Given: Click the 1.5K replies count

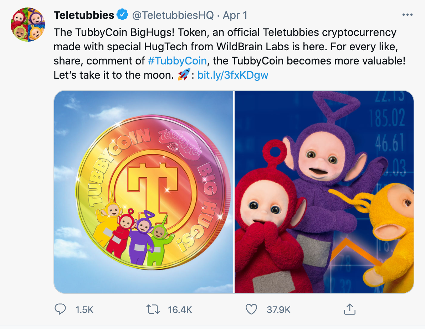Looking at the screenshot, I should pos(84,309).
